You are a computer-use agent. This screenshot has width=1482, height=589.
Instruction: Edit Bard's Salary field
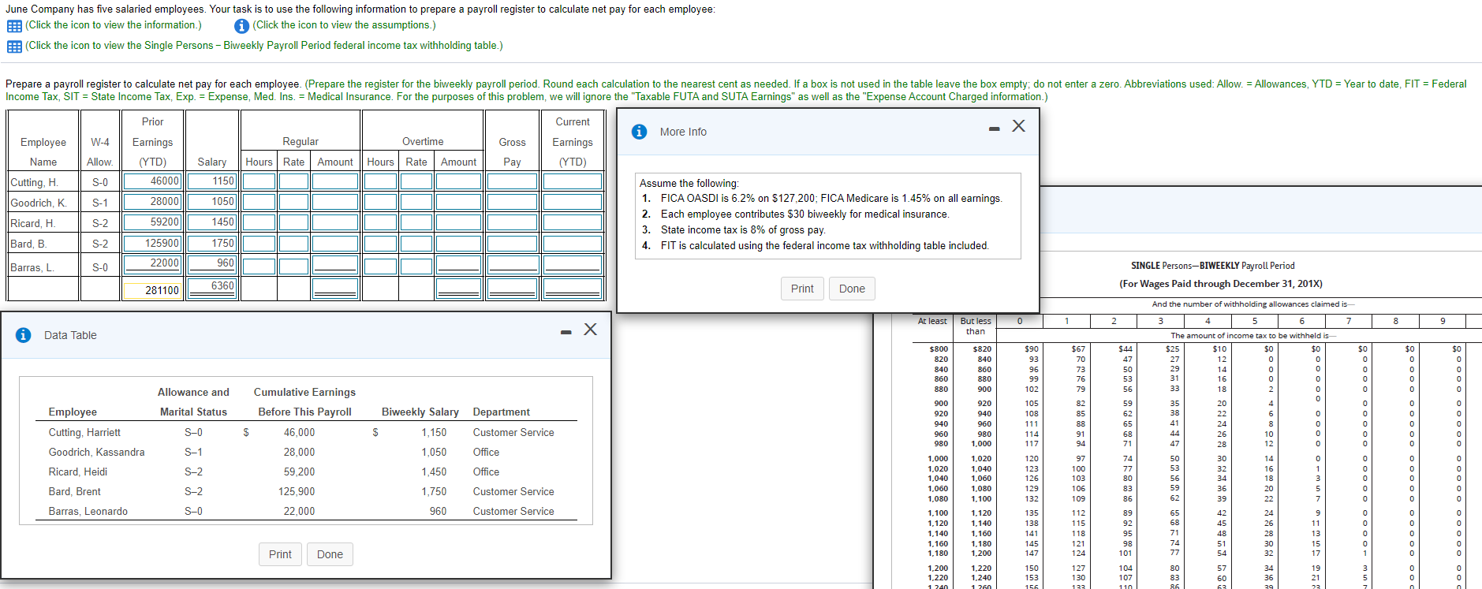[211, 244]
